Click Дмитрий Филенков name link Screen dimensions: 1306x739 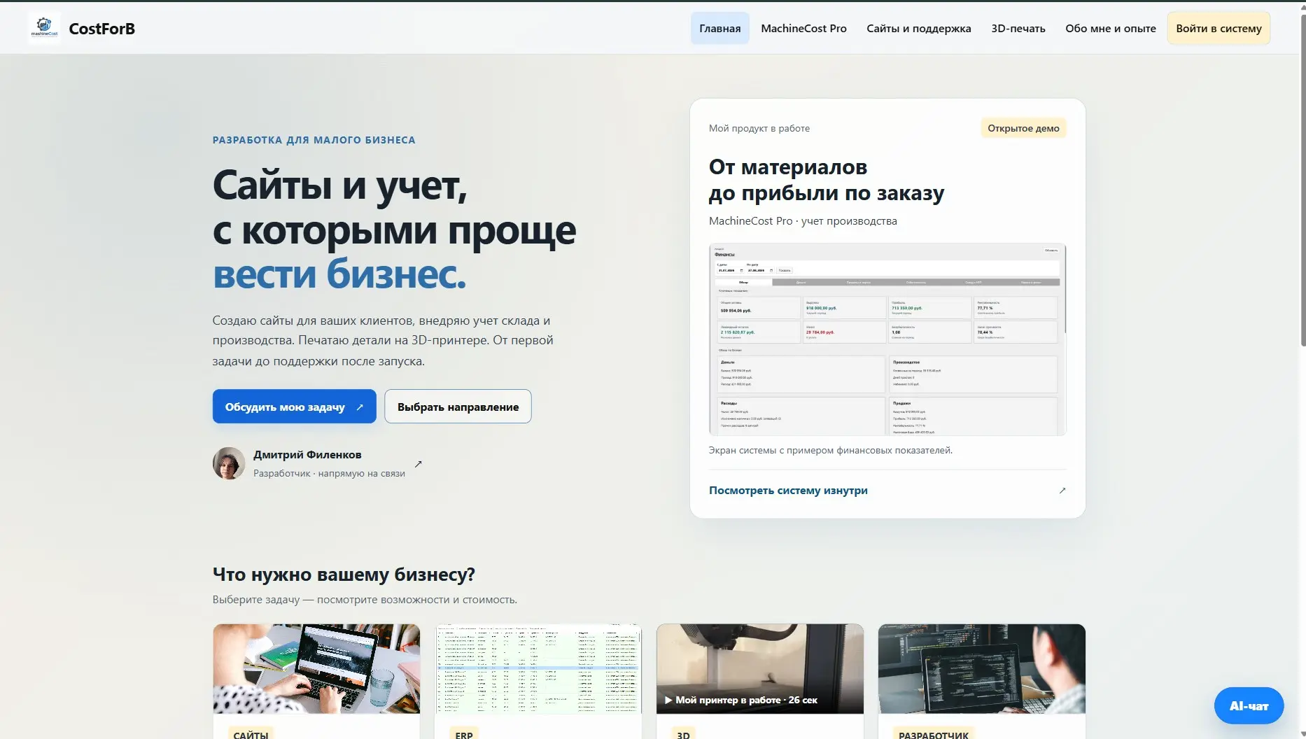[307, 454]
